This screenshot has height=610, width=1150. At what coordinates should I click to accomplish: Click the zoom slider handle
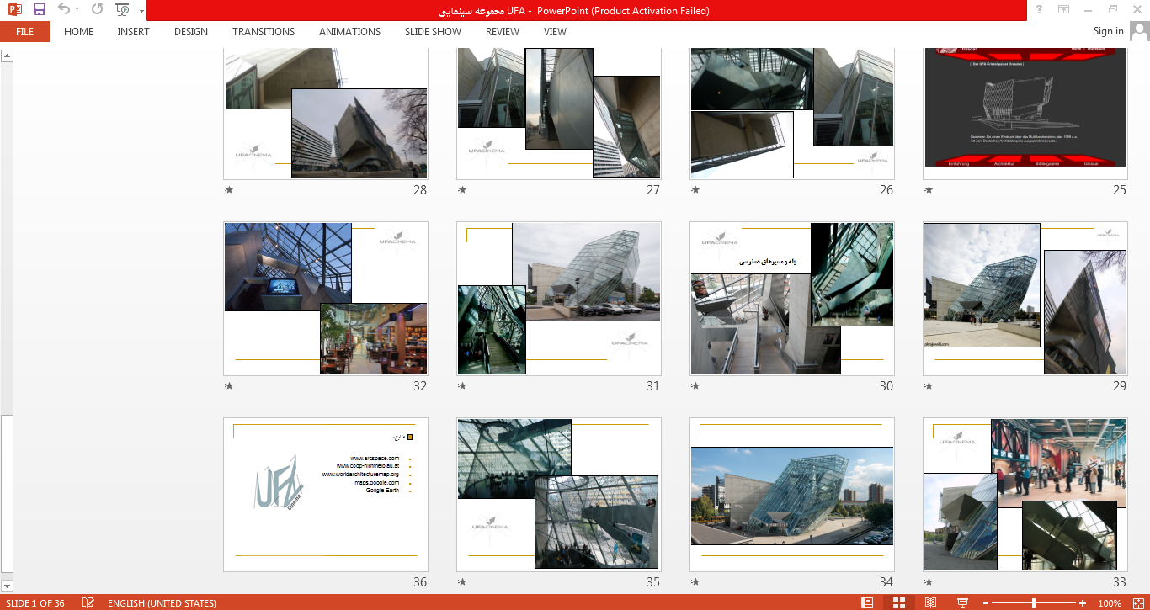[1034, 603]
